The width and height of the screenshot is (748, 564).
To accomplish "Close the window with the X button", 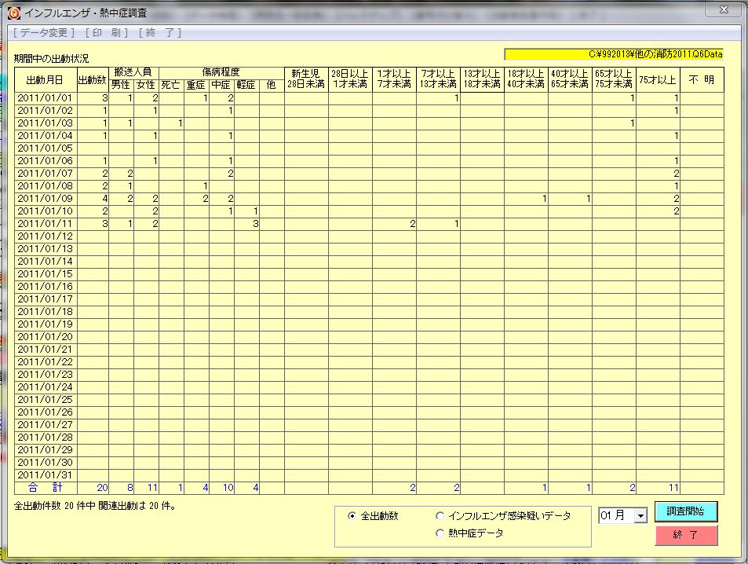I will coord(723,9).
